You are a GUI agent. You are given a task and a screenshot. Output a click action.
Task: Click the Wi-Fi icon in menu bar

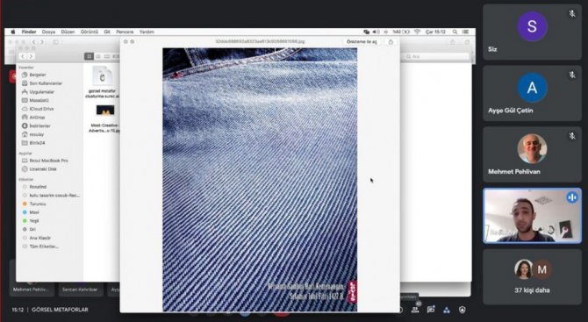417,32
